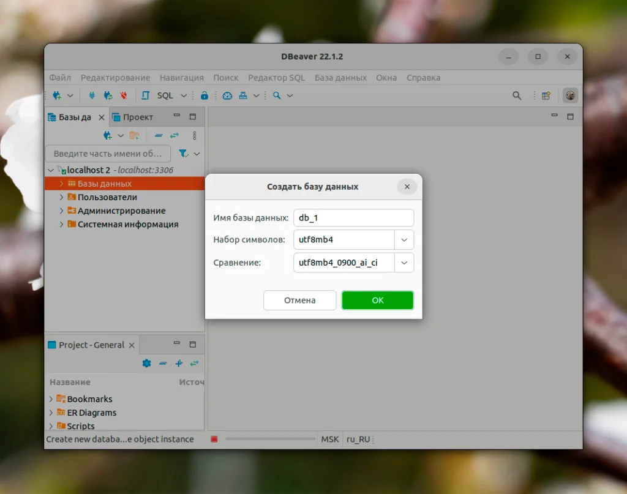The image size is (627, 494).
Task: Click the search magnifier in the main toolbar
Action: coord(277,95)
